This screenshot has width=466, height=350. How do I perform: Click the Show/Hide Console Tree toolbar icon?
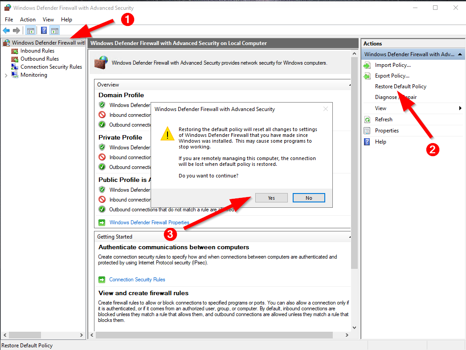[x=30, y=30]
